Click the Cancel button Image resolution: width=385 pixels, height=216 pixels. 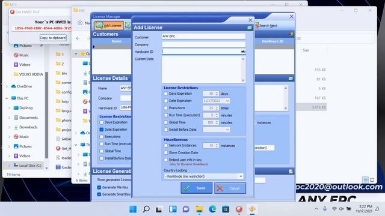(x=230, y=188)
